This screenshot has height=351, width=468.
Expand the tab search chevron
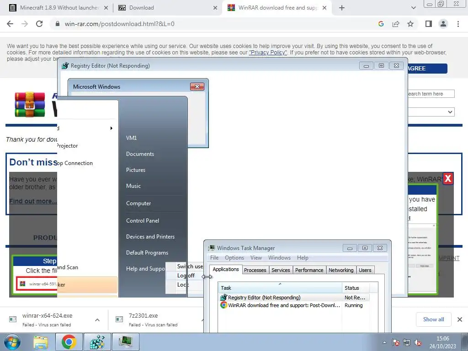[x=413, y=8]
